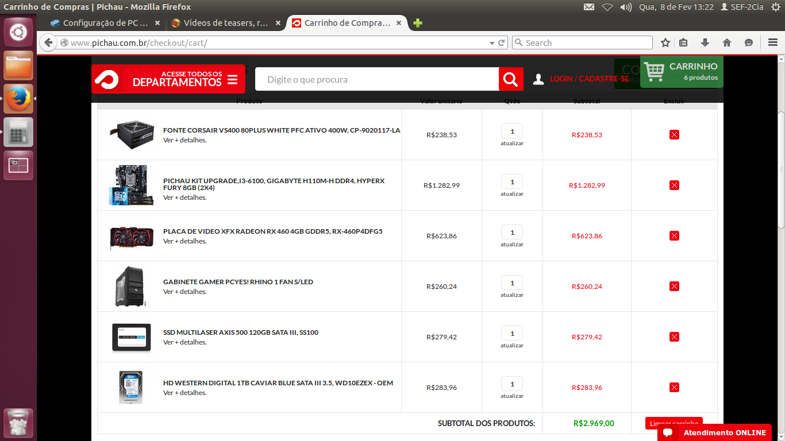The width and height of the screenshot is (785, 441).
Task: Delete the Pichau Kit Upgrade item
Action: pos(674,185)
